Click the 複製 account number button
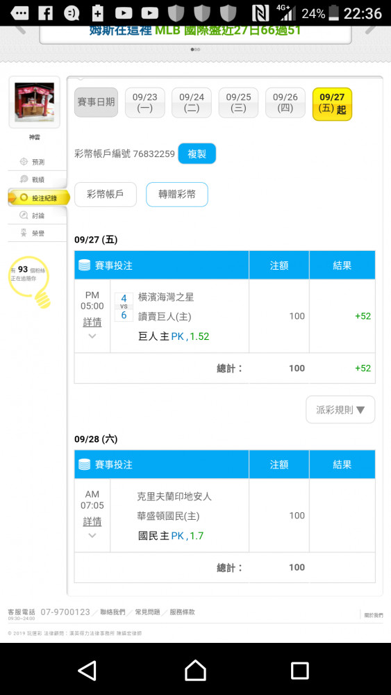Screen dimensions: 391x695 tap(197, 154)
